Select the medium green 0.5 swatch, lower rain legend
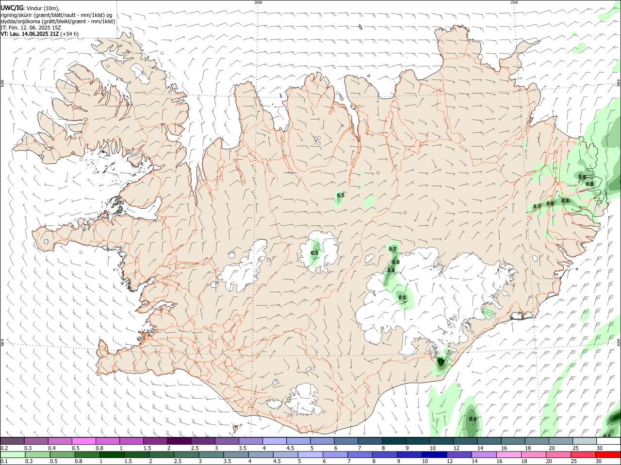Viewport: 621px width, 465px height. point(63,455)
